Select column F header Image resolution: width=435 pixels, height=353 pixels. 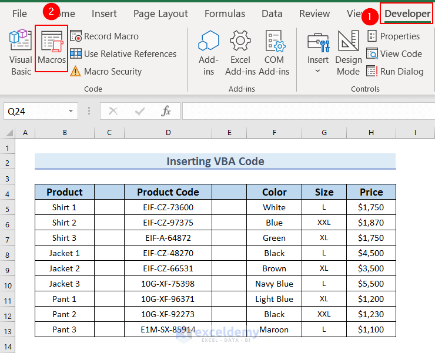point(275,133)
